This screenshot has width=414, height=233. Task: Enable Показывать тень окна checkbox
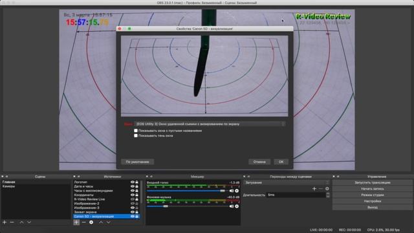(x=136, y=135)
